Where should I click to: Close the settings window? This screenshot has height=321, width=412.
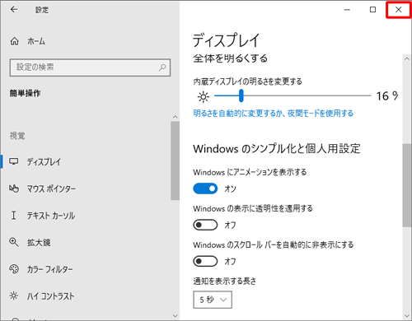pos(398,10)
